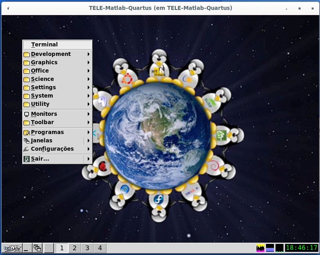Open the Configurações submenu
The image size is (320, 255).
coord(57,149)
